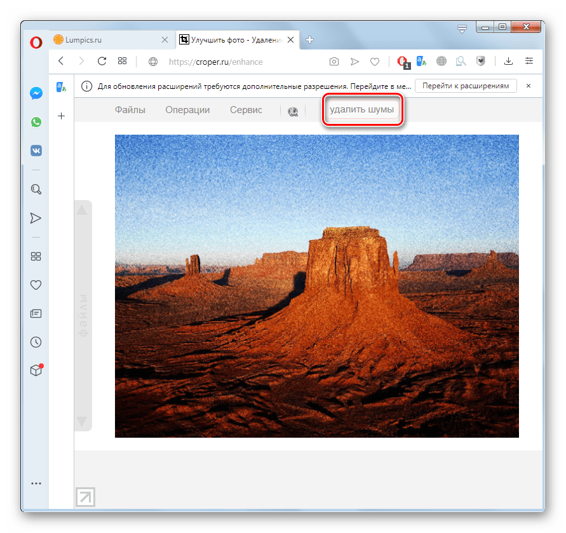This screenshot has width=566, height=533.
Task: Open the tabs menu at the top of the window
Action: coord(462,29)
